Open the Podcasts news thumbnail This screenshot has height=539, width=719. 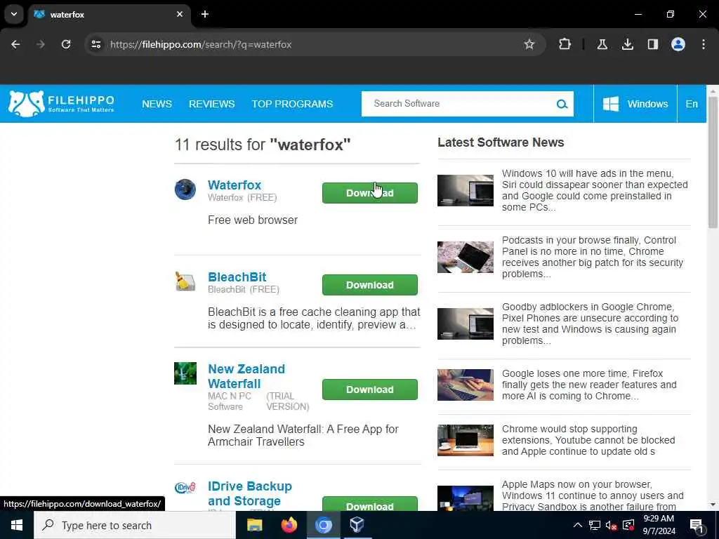466,257
